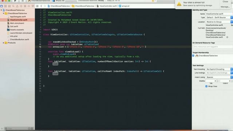Open Info.plist in navigator
The image size is (233, 131).
(x=14, y=36)
